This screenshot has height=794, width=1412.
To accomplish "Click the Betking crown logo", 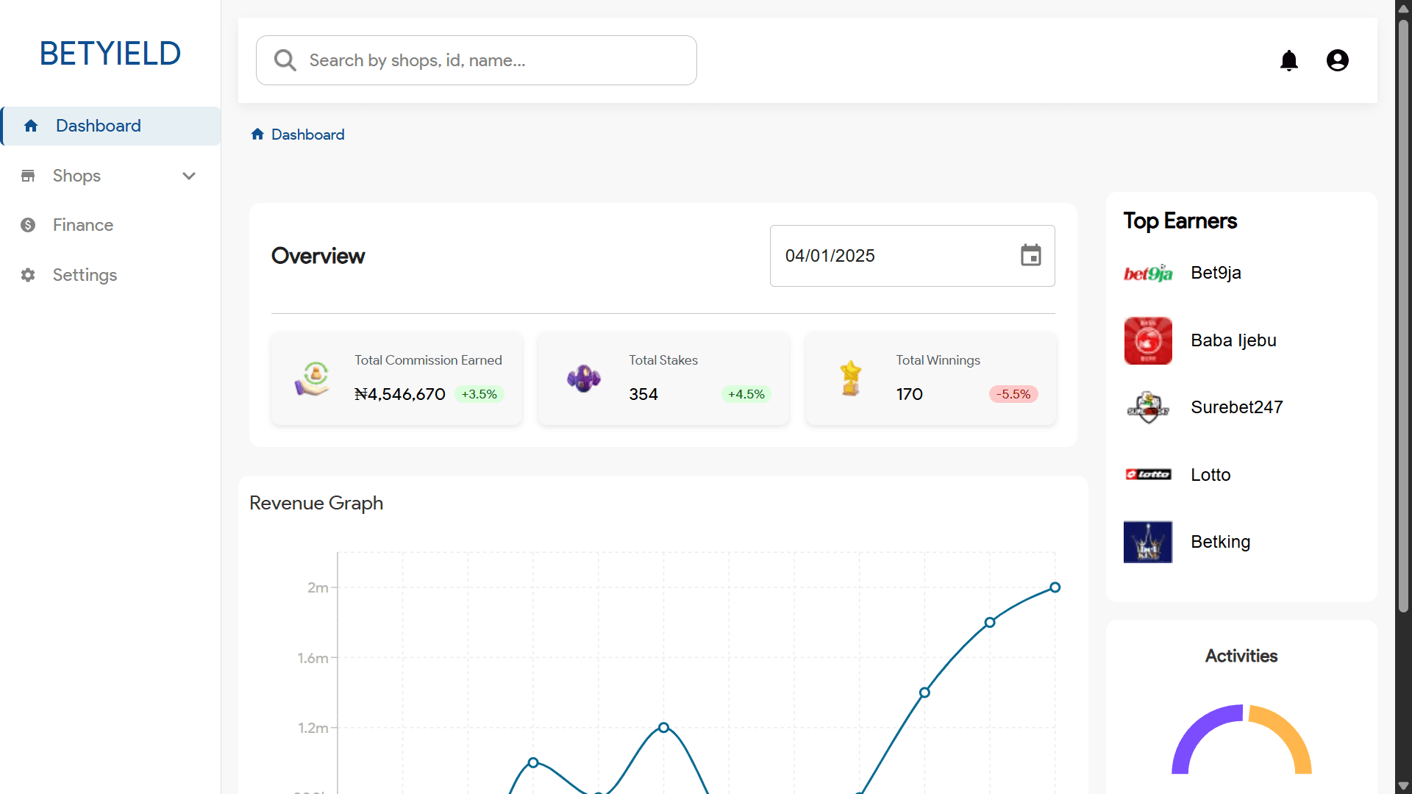I will pos(1148,542).
